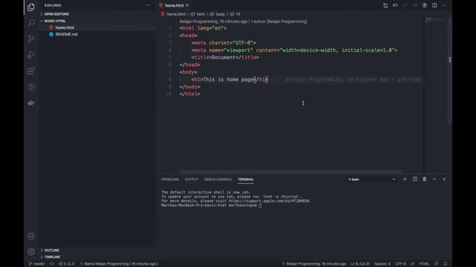Maximize the panel with up chevron
This screenshot has width=476, height=267.
click(x=434, y=179)
